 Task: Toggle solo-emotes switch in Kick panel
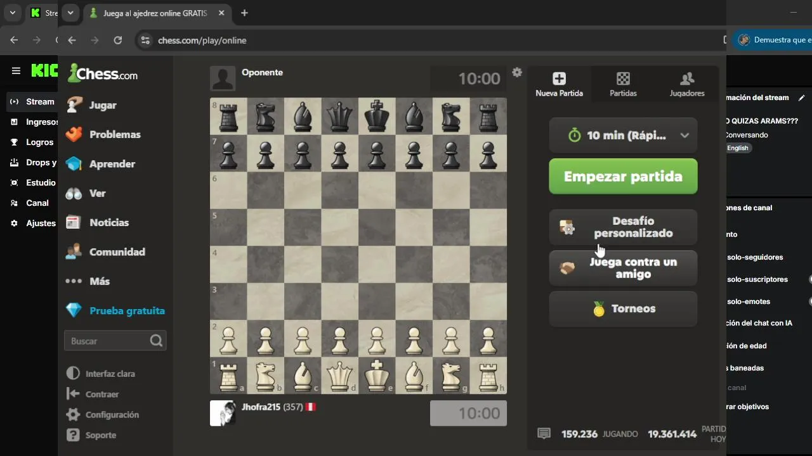pos(811,301)
